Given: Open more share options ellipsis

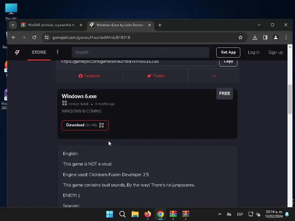Looking at the screenshot, I should pyautogui.click(x=214, y=76).
